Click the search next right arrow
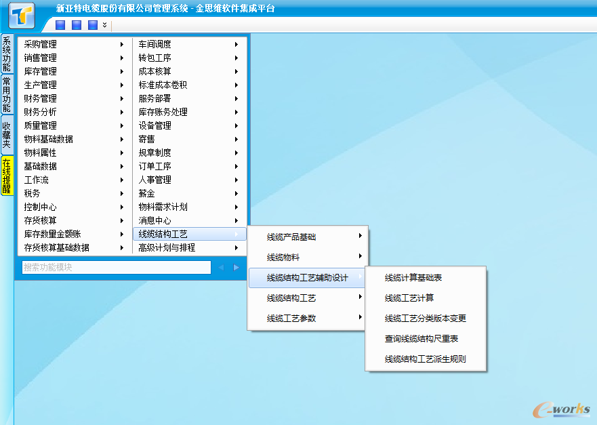 pyautogui.click(x=236, y=267)
